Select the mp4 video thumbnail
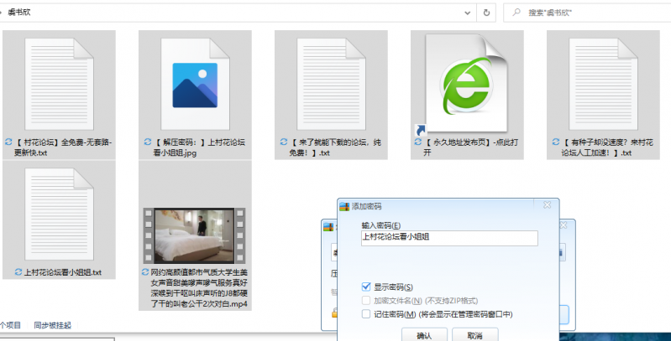671x341 pixels. point(194,235)
